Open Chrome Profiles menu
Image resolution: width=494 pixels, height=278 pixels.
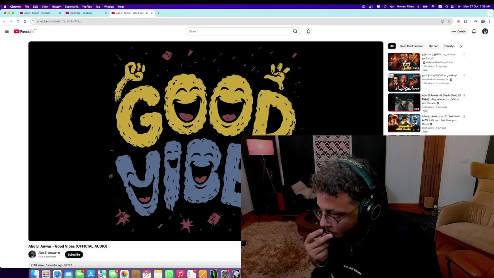point(87,7)
